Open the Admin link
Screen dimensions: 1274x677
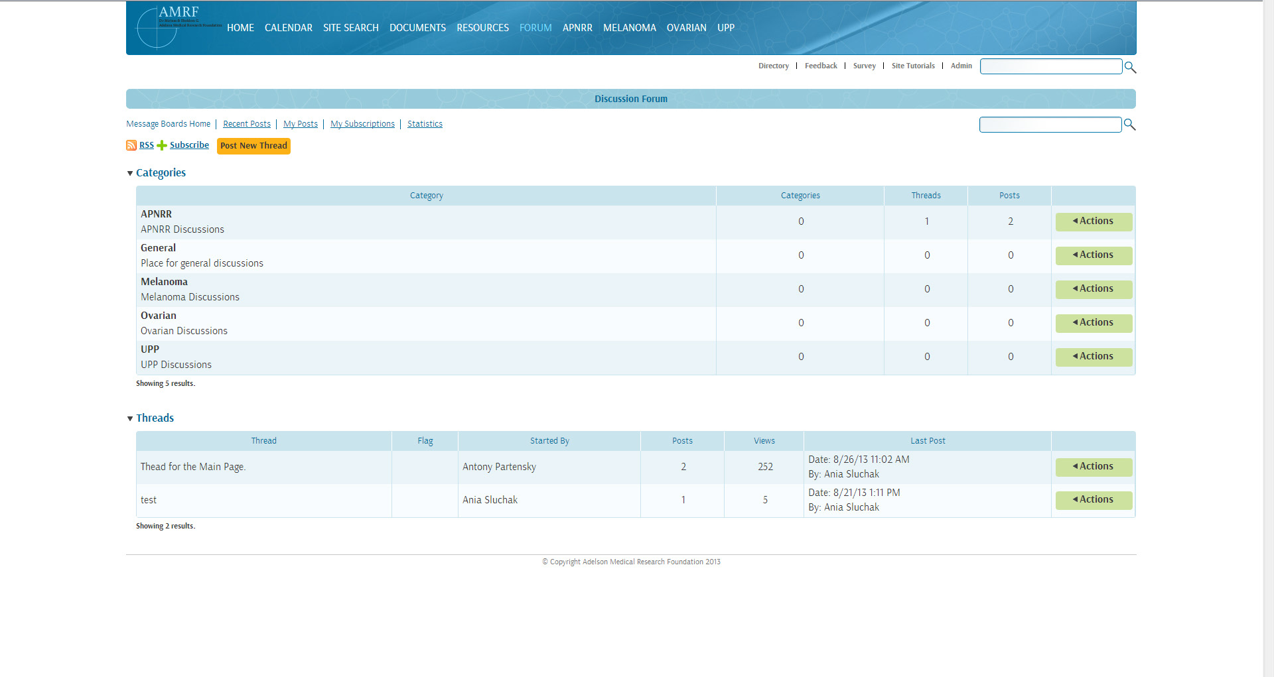tap(961, 66)
